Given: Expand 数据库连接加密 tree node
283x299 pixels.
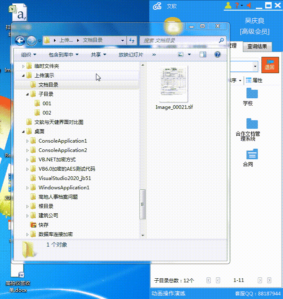Looking at the screenshot, I should pyautogui.click(x=27, y=234).
